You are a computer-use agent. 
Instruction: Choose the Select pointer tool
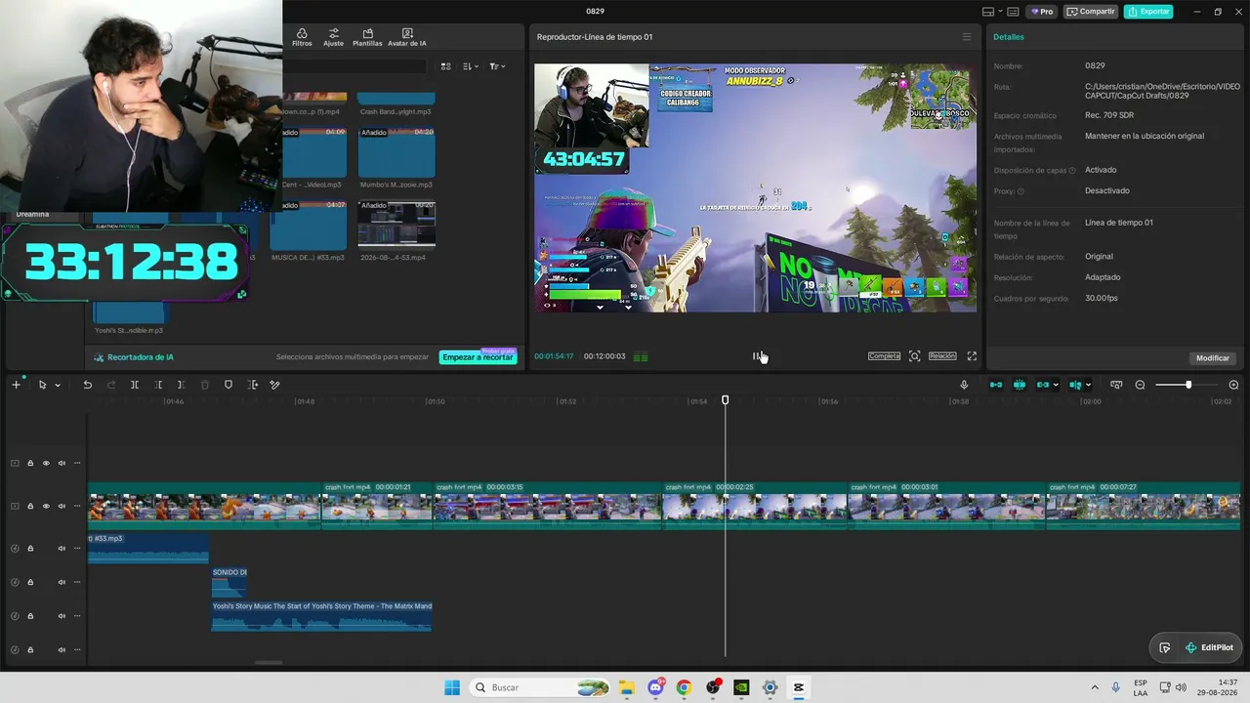[42, 385]
